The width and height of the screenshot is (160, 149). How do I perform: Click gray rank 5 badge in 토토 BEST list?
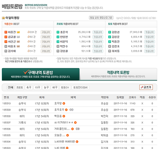click(109, 51)
